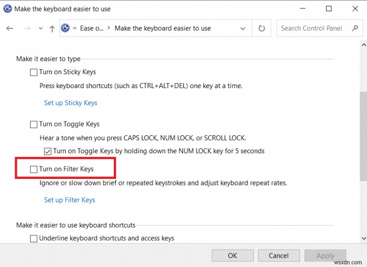Open Set up Filter Keys
This screenshot has height=267, width=367.
pos(69,200)
